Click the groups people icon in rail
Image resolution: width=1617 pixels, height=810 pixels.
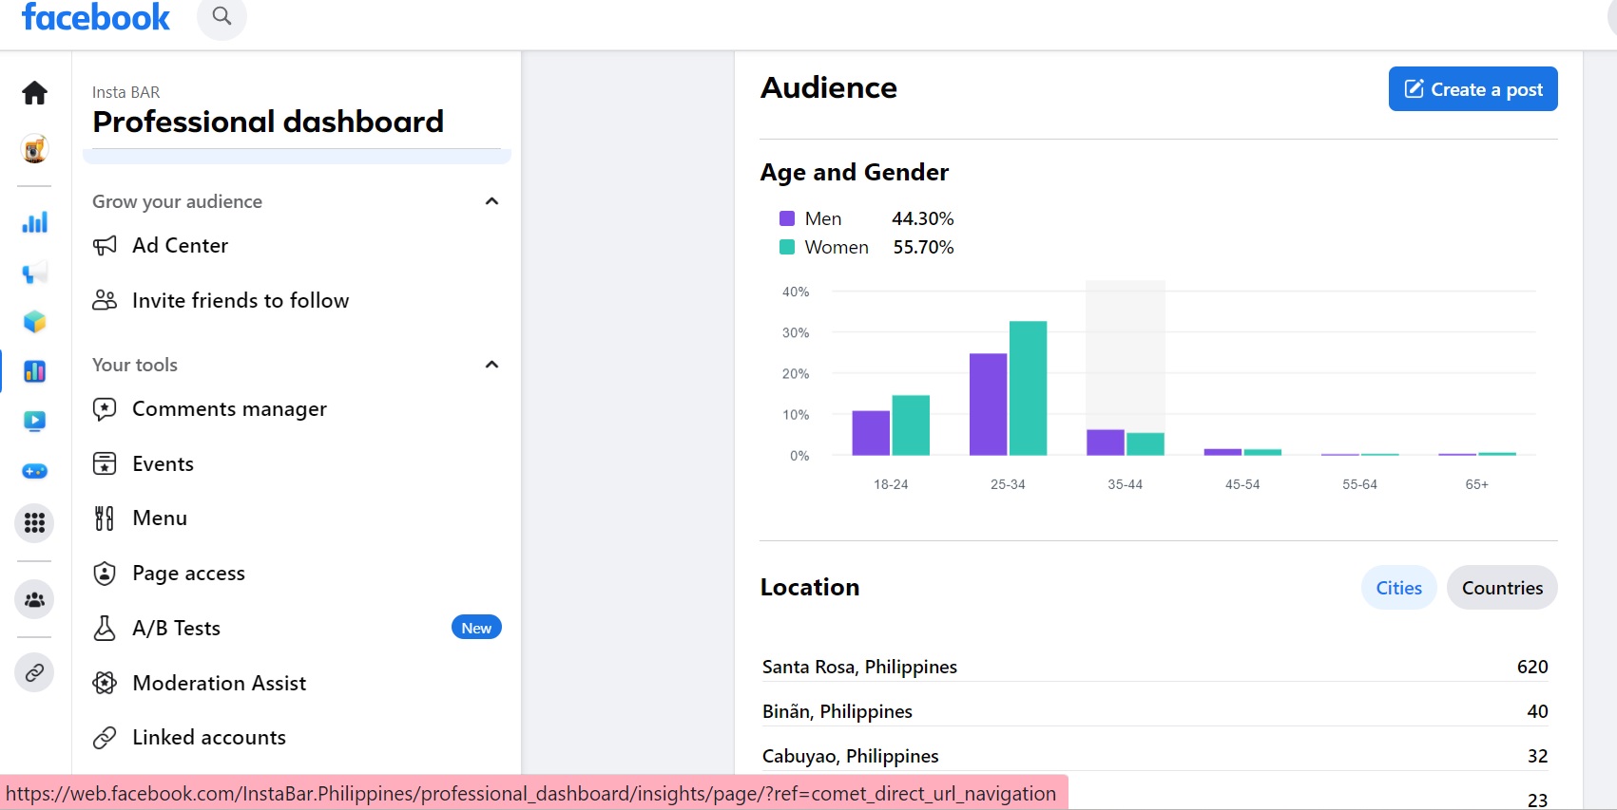pyautogui.click(x=35, y=600)
